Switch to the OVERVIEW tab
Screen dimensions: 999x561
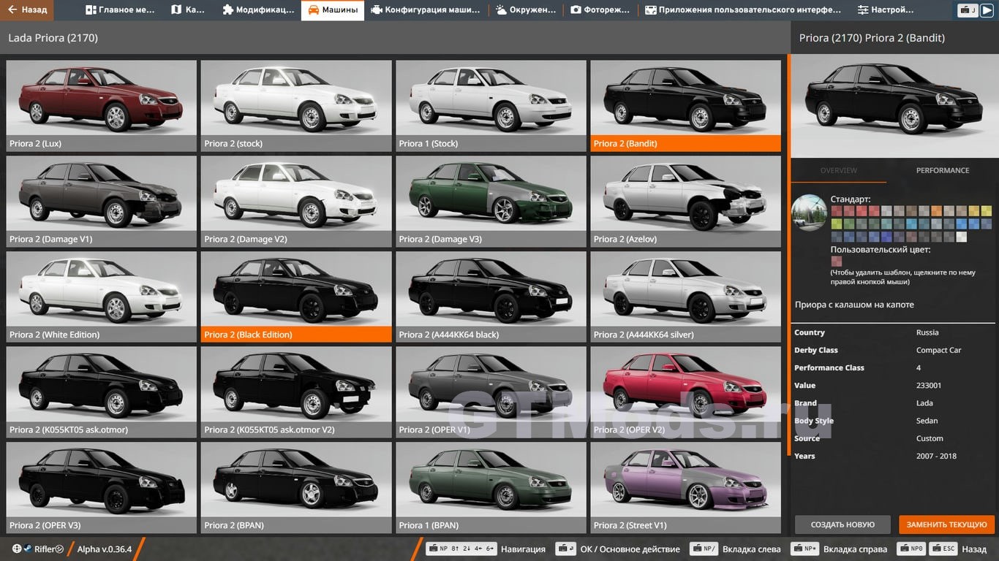tap(838, 170)
